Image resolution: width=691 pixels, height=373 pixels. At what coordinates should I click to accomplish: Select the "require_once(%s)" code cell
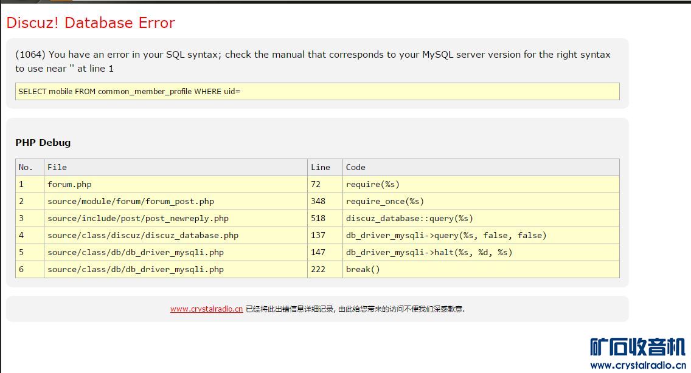[x=481, y=201]
